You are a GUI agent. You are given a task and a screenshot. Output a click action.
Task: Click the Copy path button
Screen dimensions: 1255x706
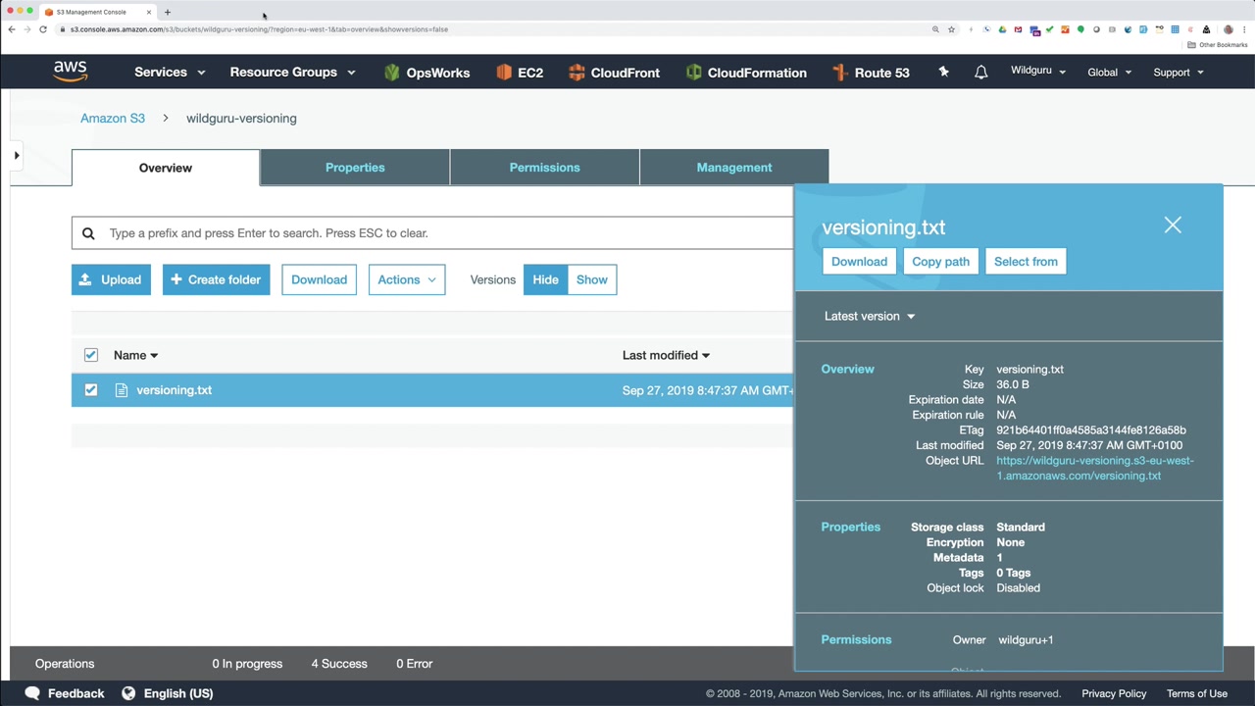[x=940, y=262]
